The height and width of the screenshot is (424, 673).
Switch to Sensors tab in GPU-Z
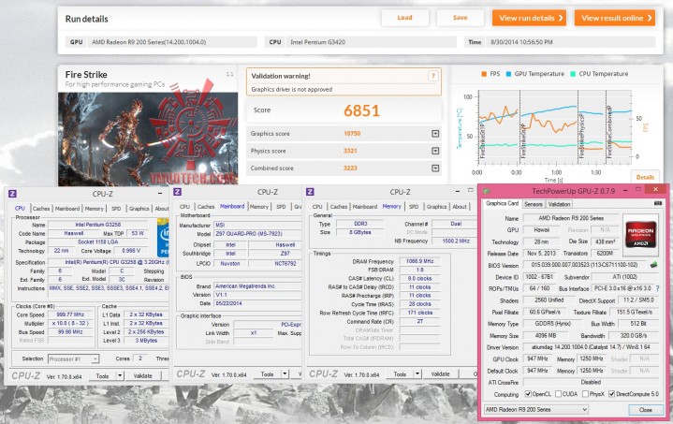(x=534, y=204)
